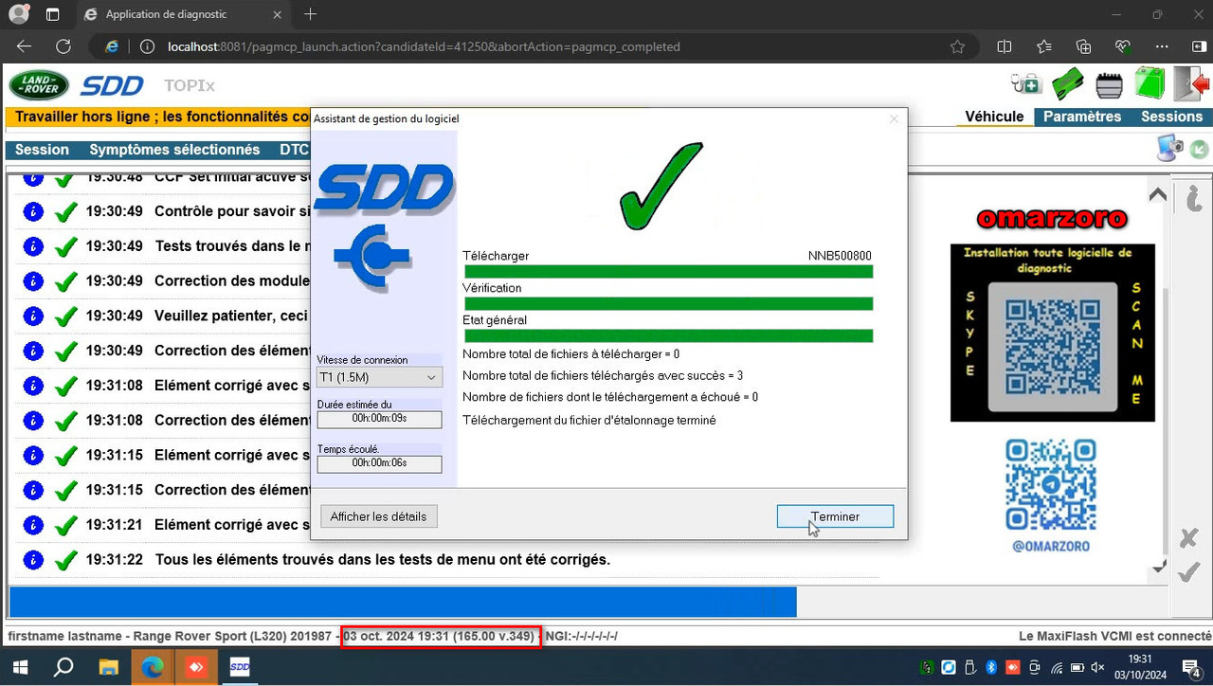Image resolution: width=1213 pixels, height=686 pixels.
Task: Open File Explorer from taskbar
Action: point(108,667)
